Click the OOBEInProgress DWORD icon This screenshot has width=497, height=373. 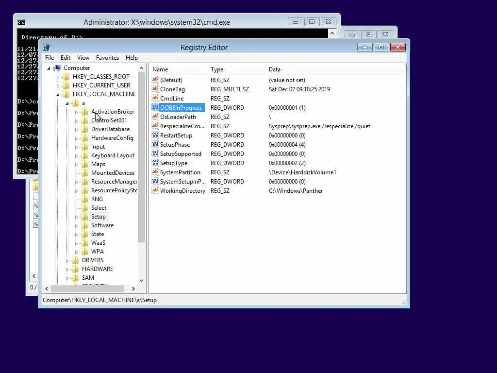(x=155, y=107)
